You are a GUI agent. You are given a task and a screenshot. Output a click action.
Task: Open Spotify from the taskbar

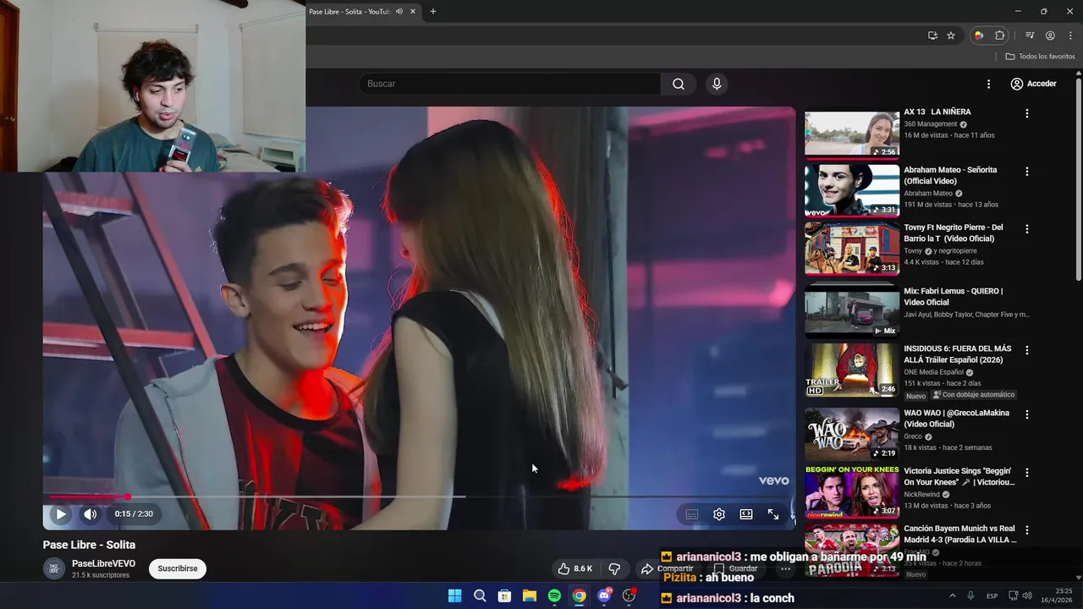point(554,596)
